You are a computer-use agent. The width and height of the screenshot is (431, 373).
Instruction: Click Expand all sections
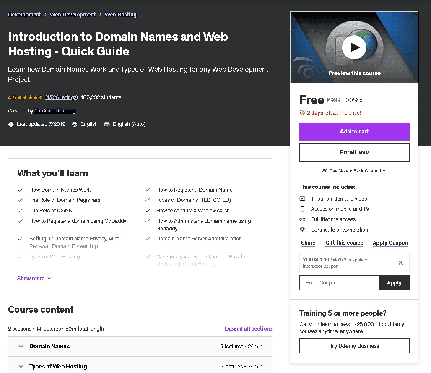pyautogui.click(x=248, y=329)
